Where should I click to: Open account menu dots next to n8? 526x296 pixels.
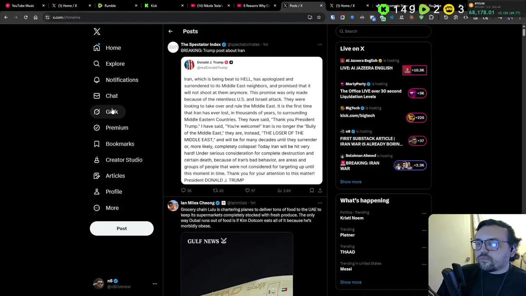click(155, 284)
